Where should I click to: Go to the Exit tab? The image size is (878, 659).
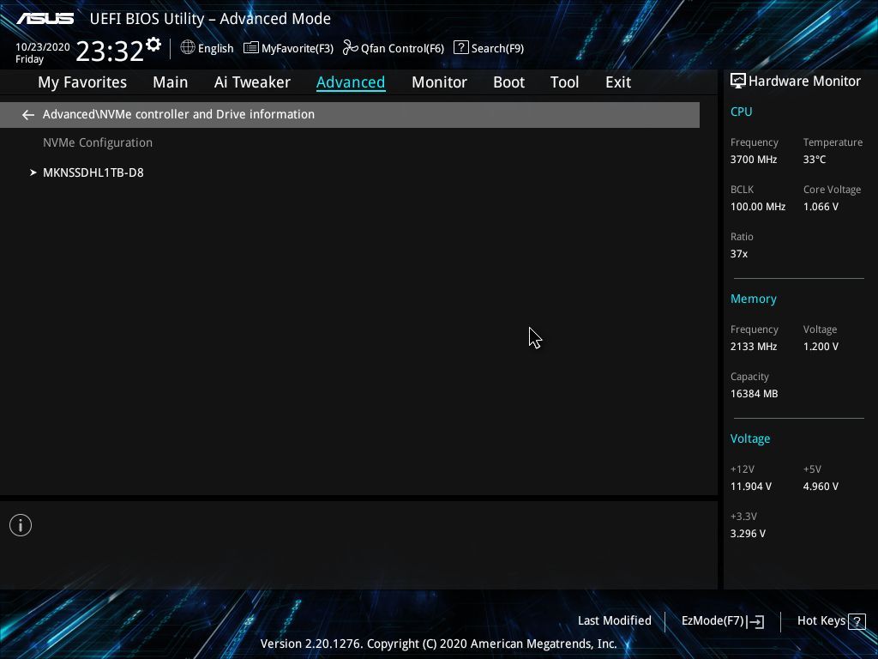(618, 82)
